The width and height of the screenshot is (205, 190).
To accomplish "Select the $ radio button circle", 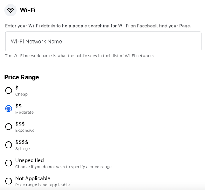I will click(8, 91).
